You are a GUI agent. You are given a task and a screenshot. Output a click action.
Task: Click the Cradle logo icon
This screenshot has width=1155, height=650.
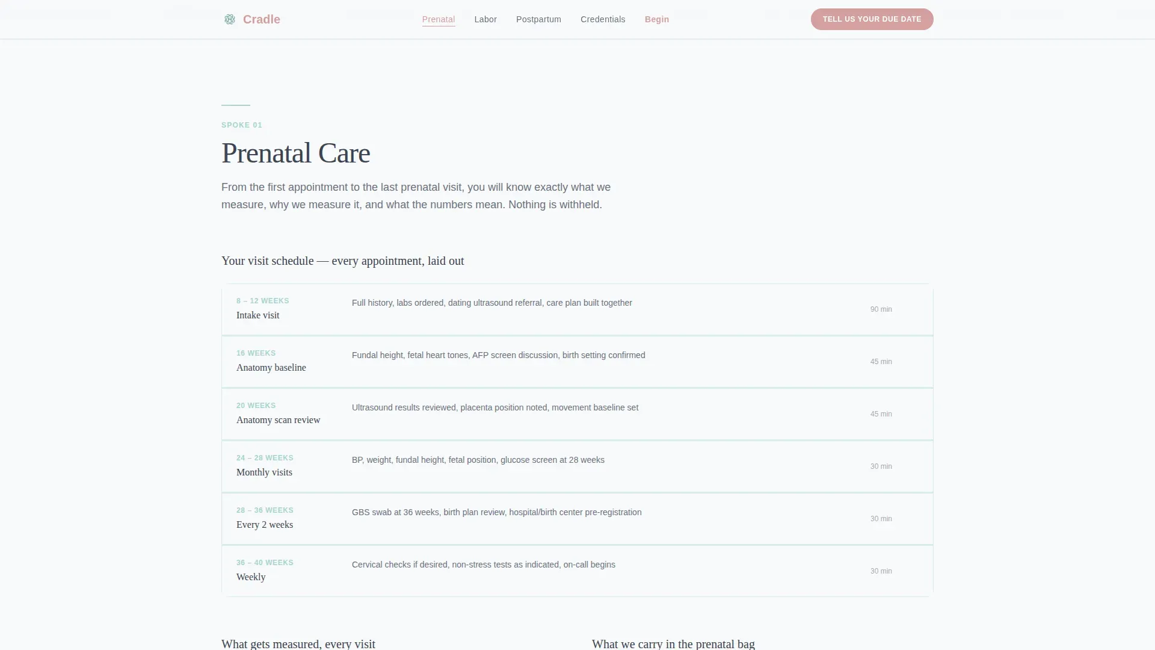pyautogui.click(x=230, y=19)
